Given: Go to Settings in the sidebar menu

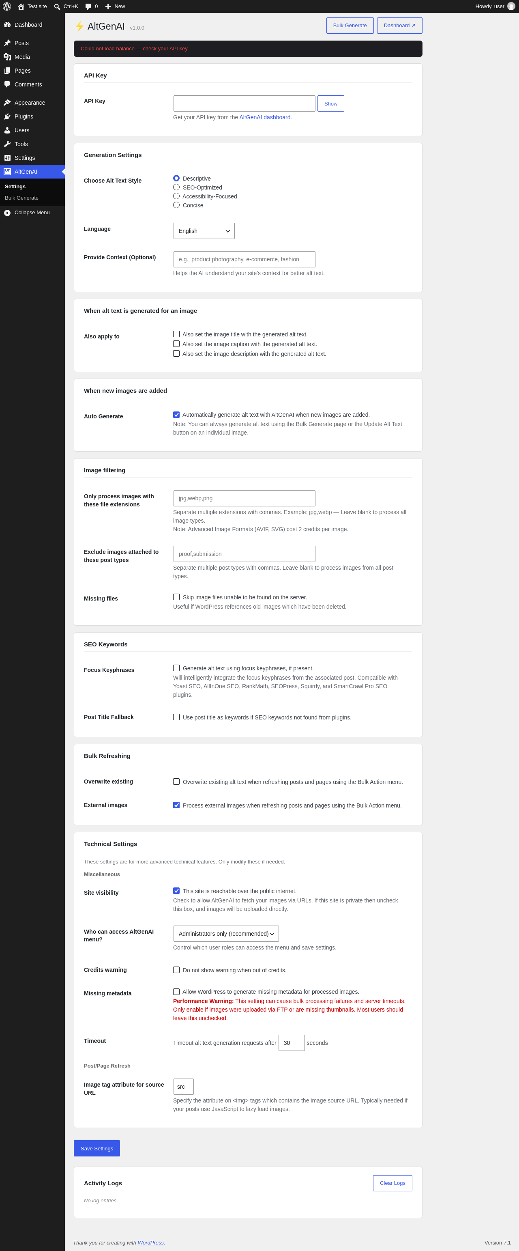Looking at the screenshot, I should click(x=24, y=158).
